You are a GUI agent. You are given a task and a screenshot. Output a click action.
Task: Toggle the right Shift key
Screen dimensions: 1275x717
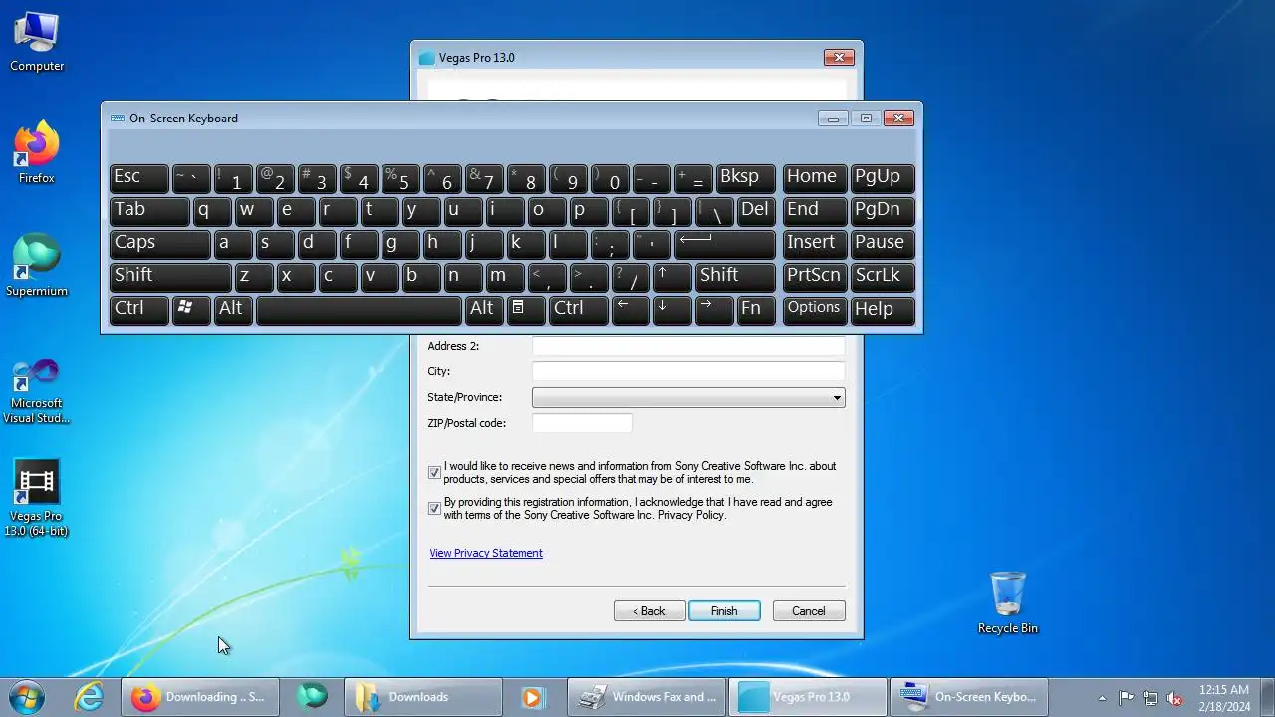[735, 277]
